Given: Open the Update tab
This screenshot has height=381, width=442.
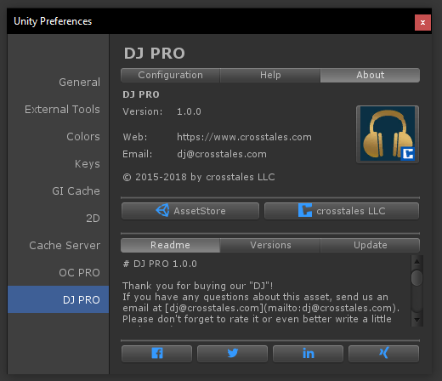Looking at the screenshot, I should pyautogui.click(x=370, y=245).
